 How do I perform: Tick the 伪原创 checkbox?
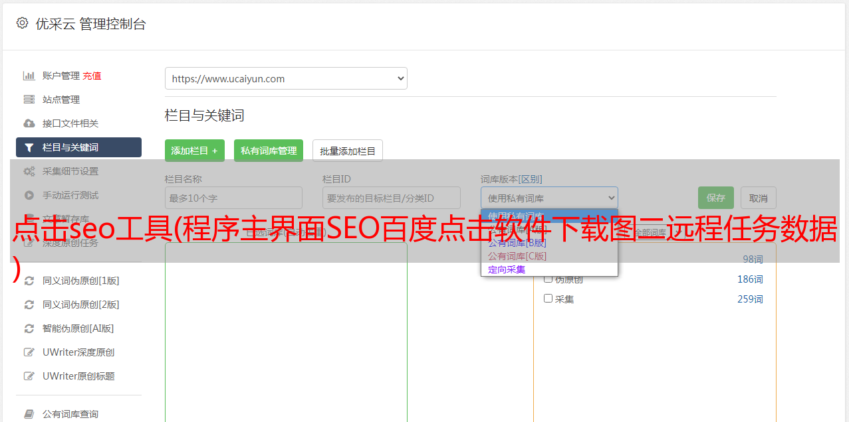548,279
